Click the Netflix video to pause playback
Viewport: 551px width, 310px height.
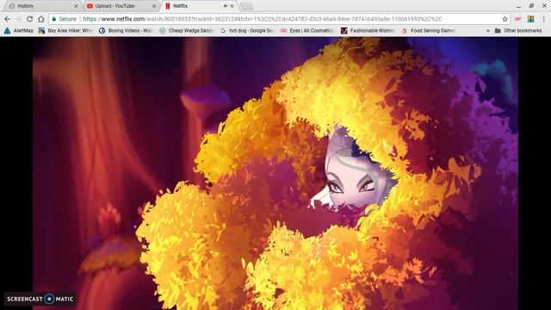(275, 174)
